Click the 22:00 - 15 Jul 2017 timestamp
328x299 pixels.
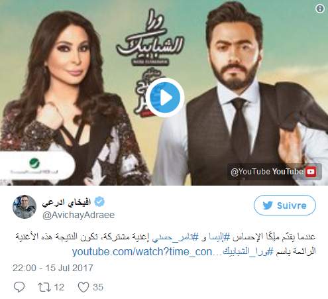coord(53,268)
